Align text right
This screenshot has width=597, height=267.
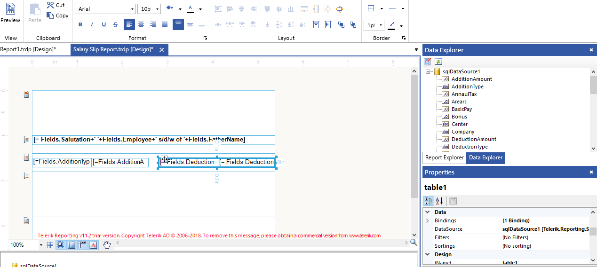tap(153, 24)
